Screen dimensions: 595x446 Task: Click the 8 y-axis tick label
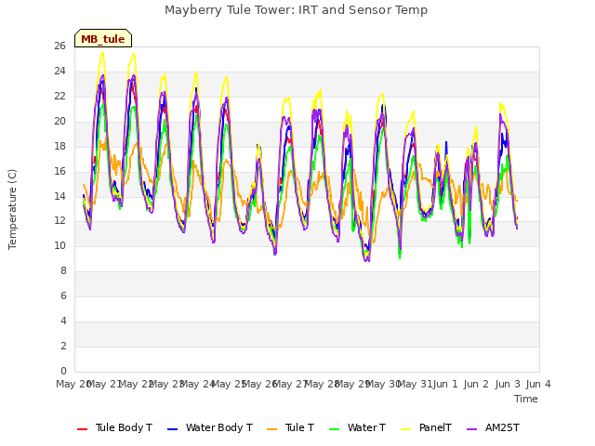pos(63,270)
